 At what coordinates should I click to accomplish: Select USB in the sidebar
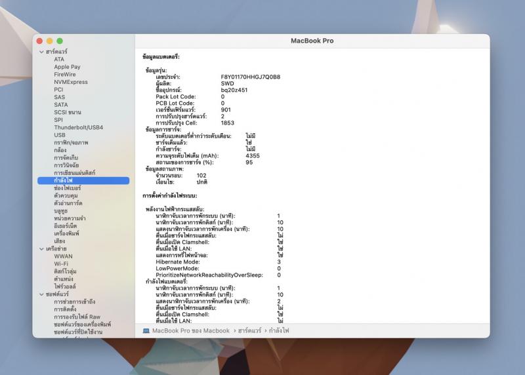coord(60,135)
